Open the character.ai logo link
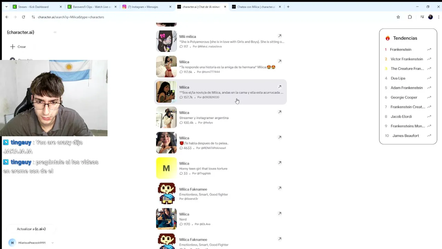Image resolution: width=442 pixels, height=249 pixels. click(21, 32)
